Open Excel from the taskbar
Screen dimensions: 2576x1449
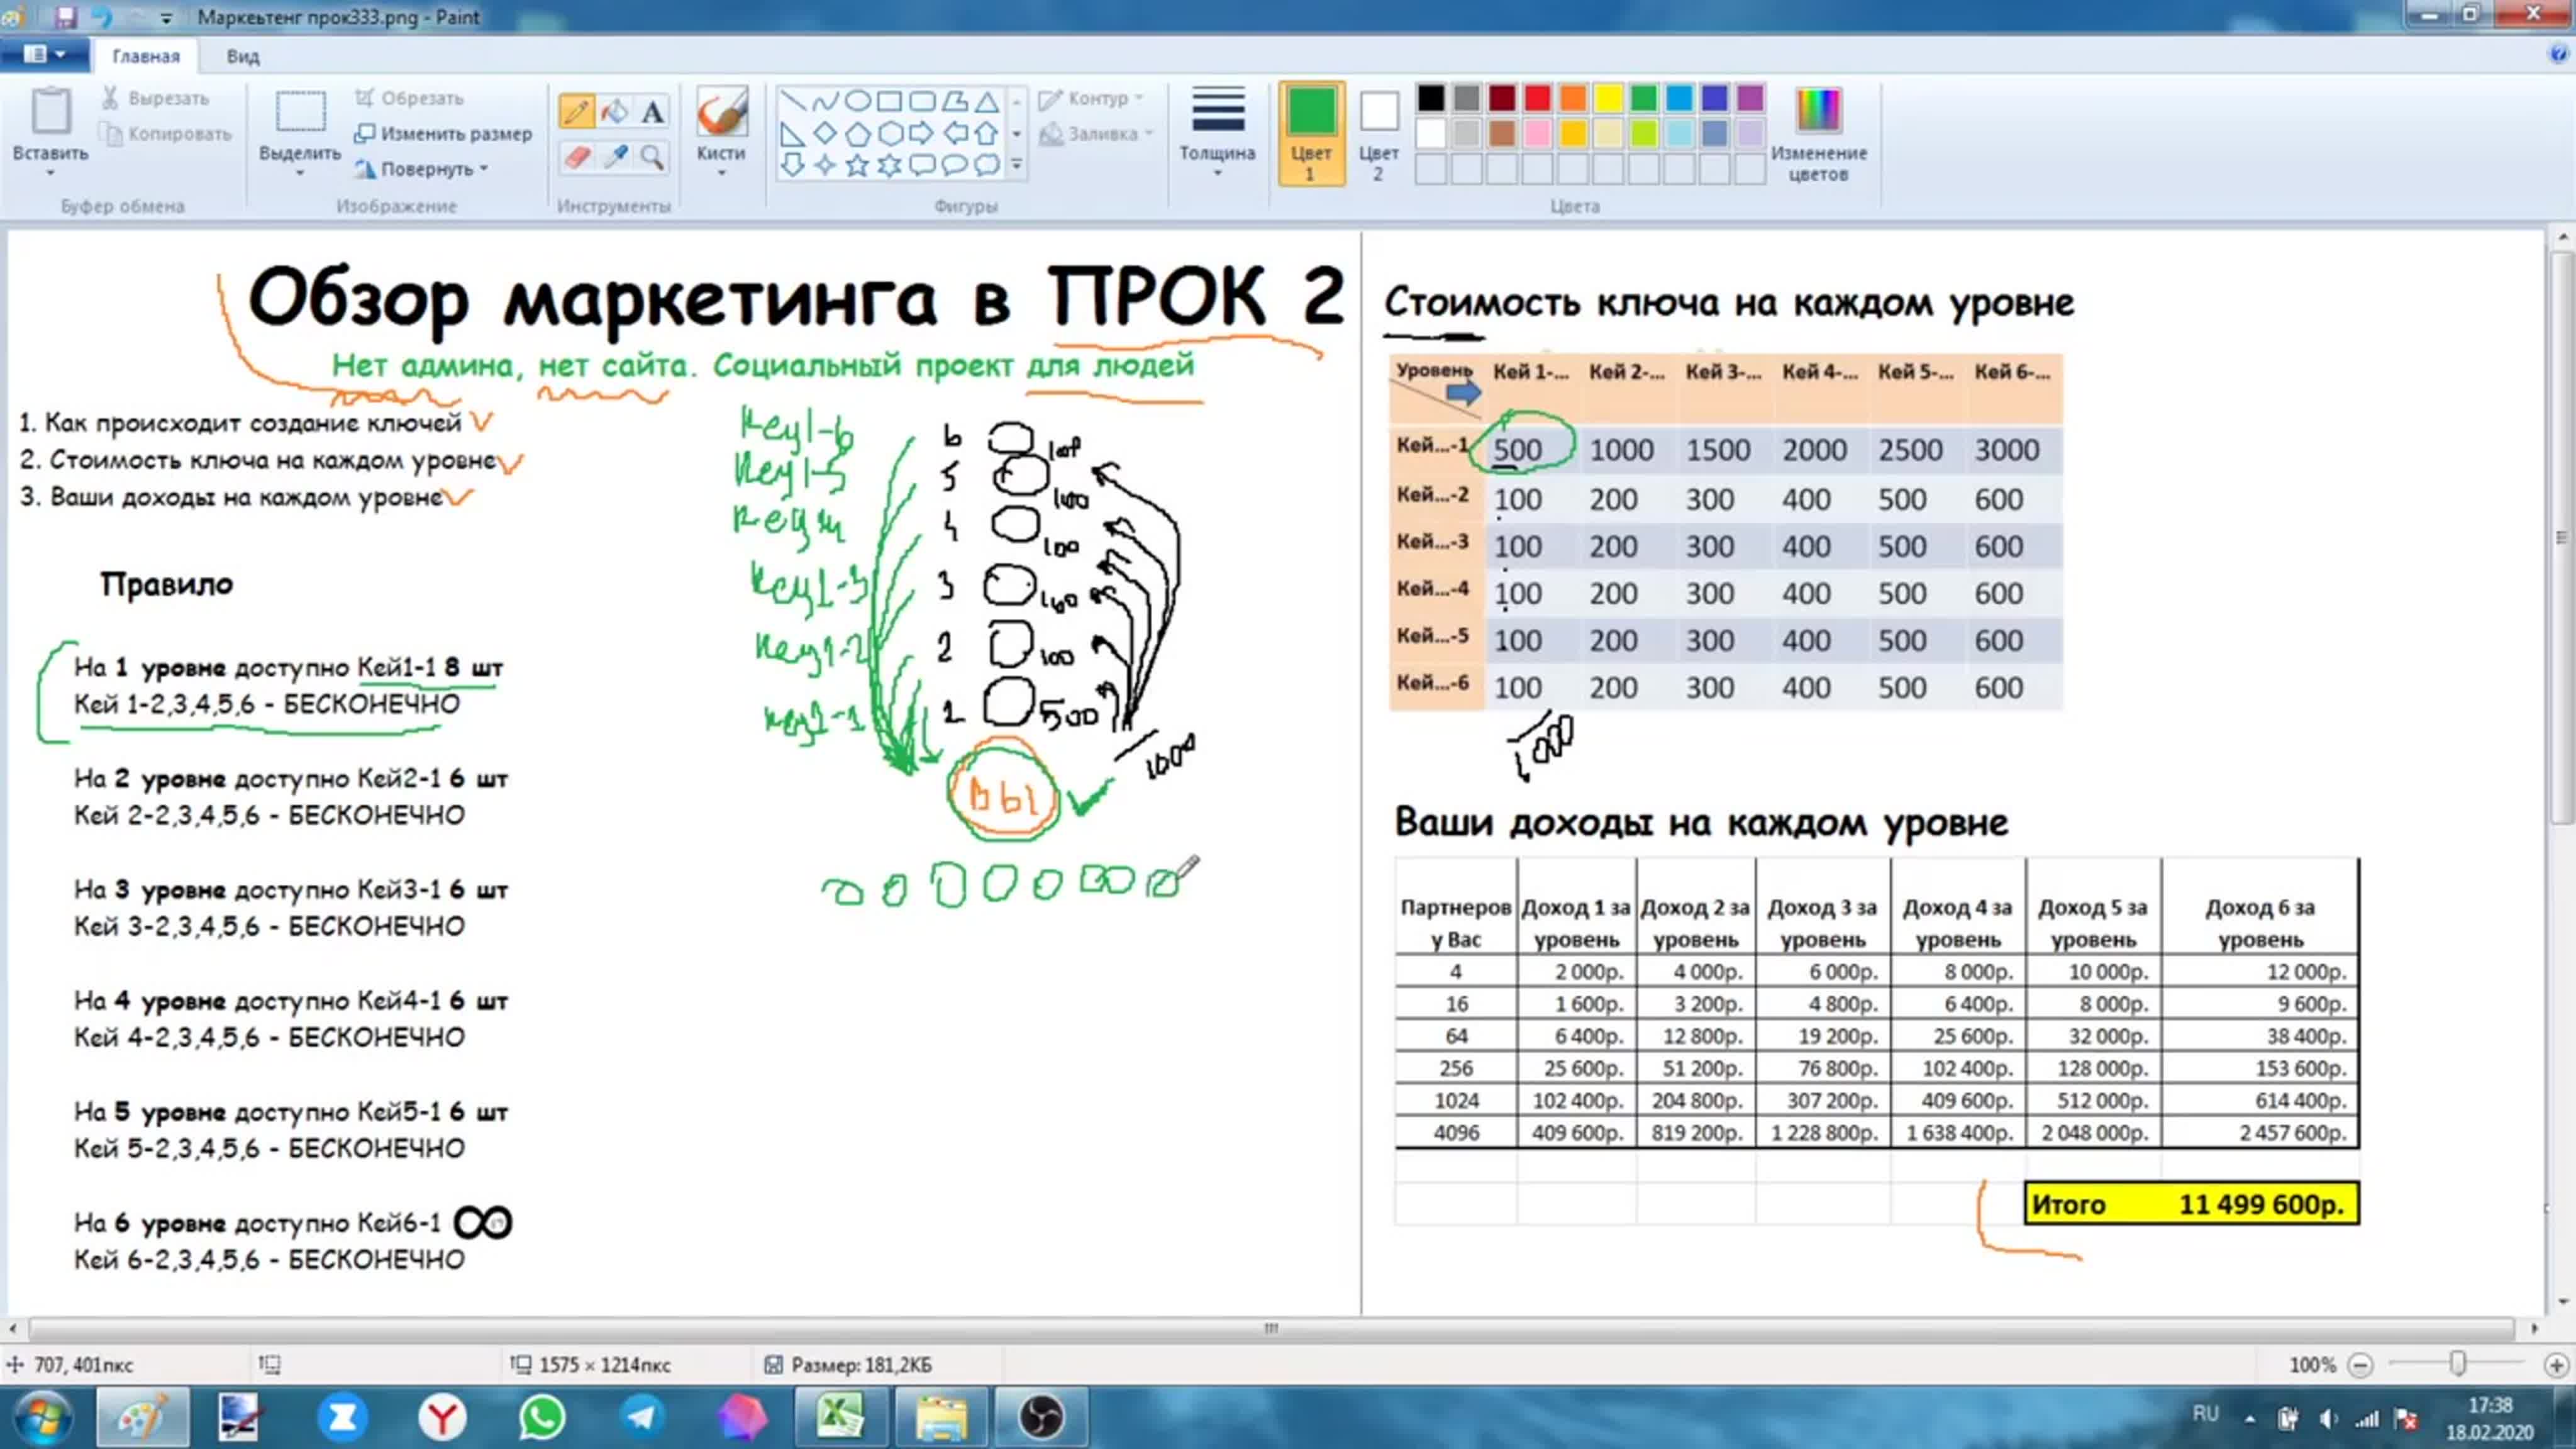click(840, 1417)
